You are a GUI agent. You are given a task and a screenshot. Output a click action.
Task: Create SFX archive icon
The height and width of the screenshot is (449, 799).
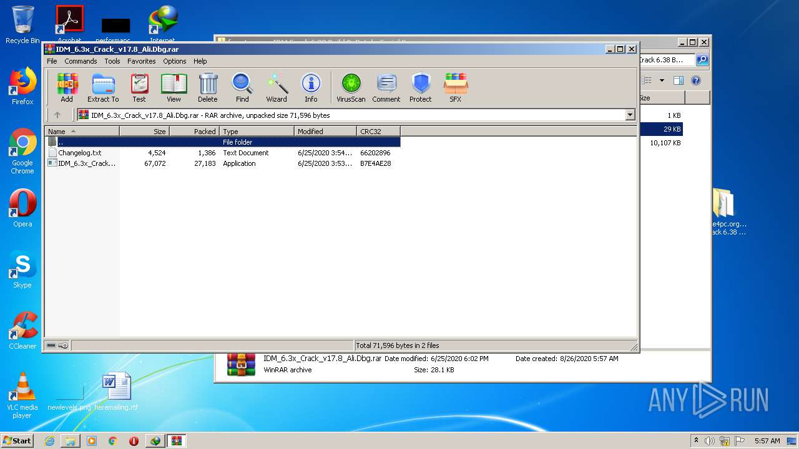click(x=456, y=87)
